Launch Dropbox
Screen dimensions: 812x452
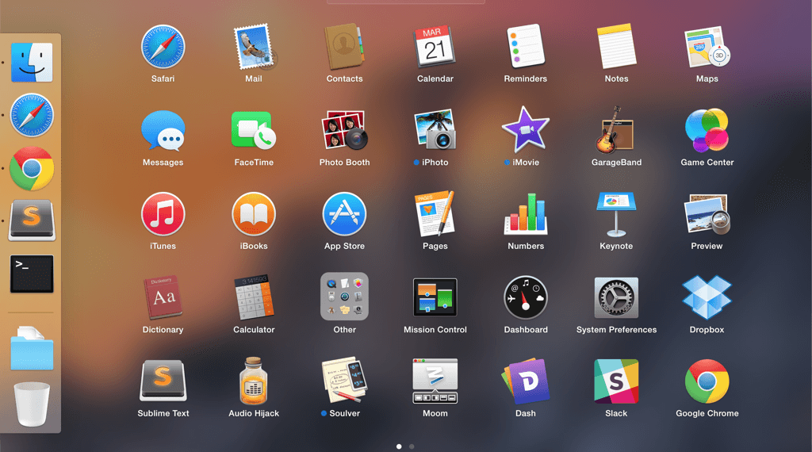[x=707, y=297]
